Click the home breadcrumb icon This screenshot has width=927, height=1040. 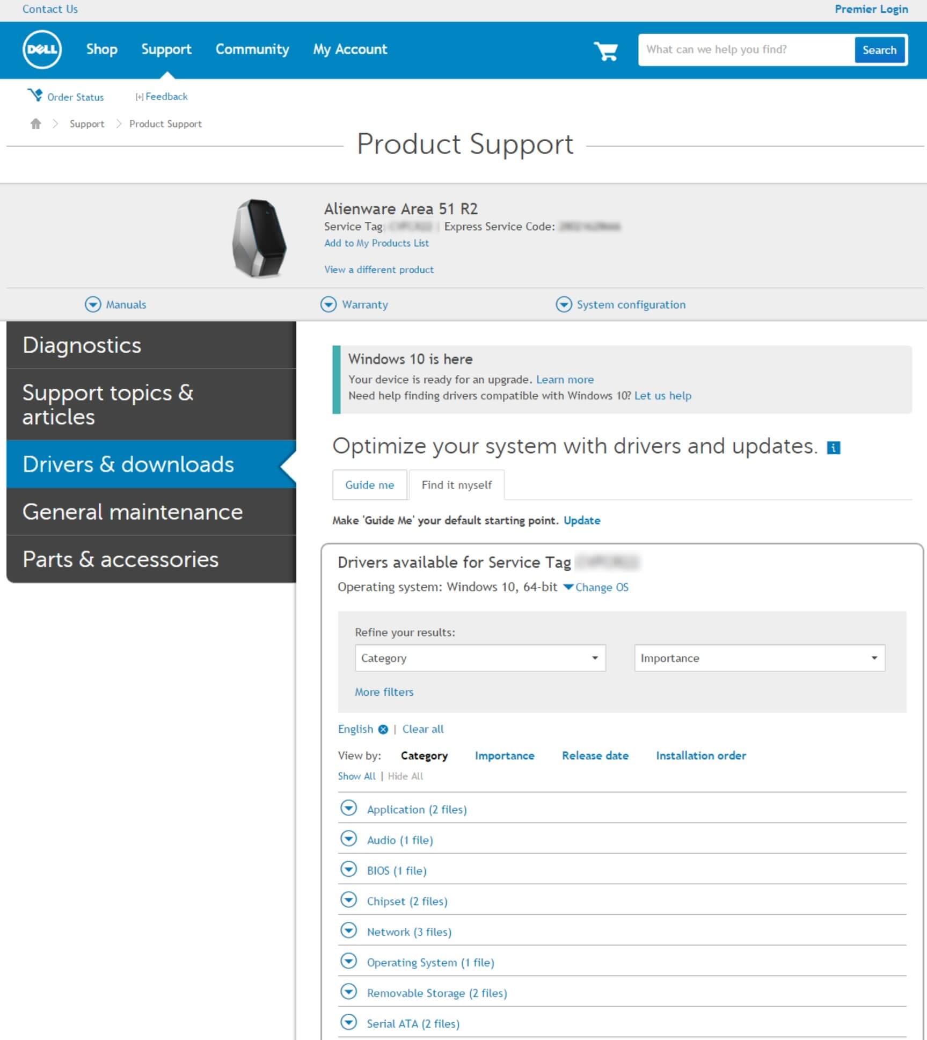point(35,124)
